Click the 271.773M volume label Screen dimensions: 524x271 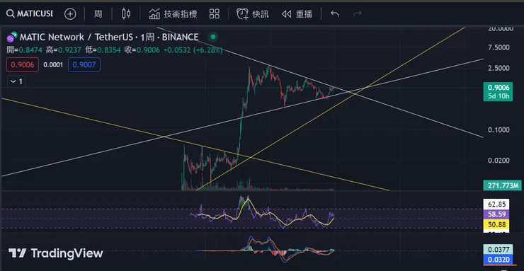[x=503, y=185]
